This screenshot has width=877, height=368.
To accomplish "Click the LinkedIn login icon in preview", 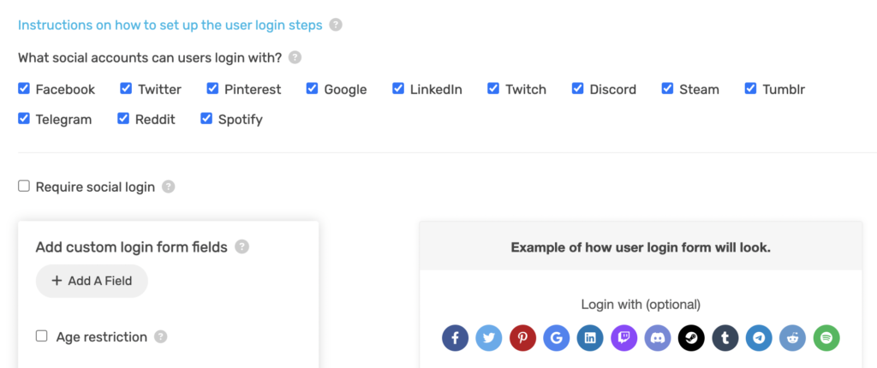I will (590, 338).
